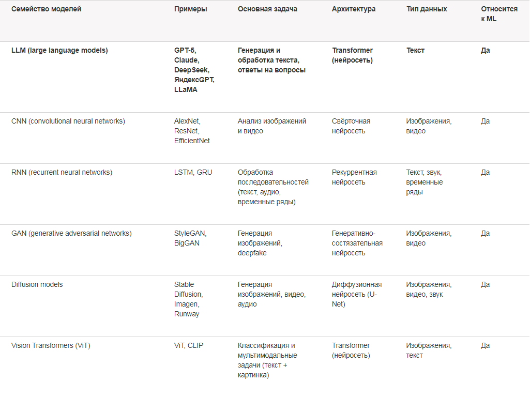
Task: Select the 'Vision Transformers (ViT)' cell
Action: [51, 346]
